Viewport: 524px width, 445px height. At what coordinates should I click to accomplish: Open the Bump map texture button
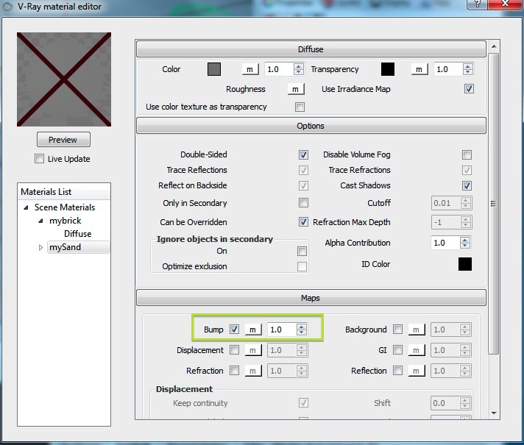(x=253, y=330)
